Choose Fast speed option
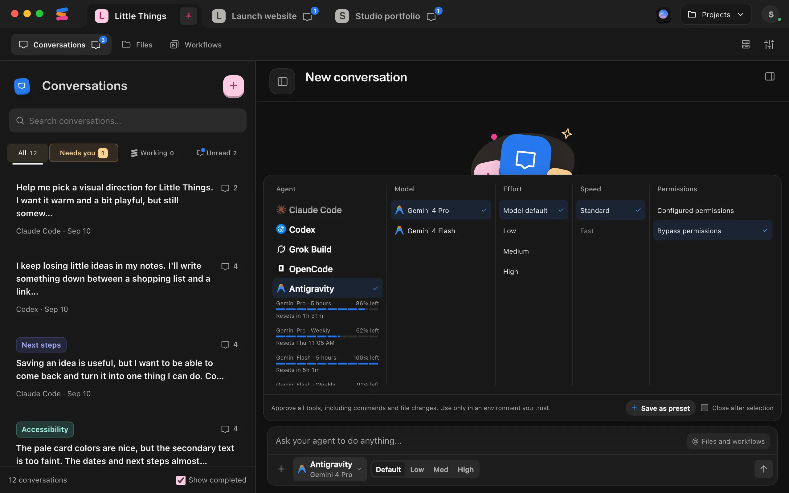 (x=611, y=230)
